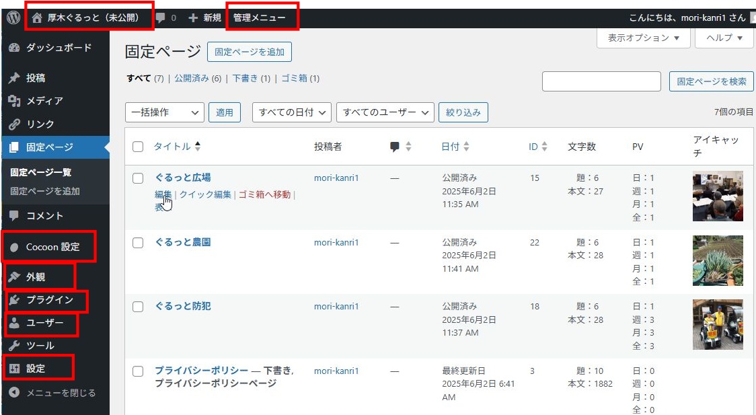Image resolution: width=756 pixels, height=415 pixels.
Task: Open the 一括操作 bulk actions dropdown
Action: click(x=164, y=112)
